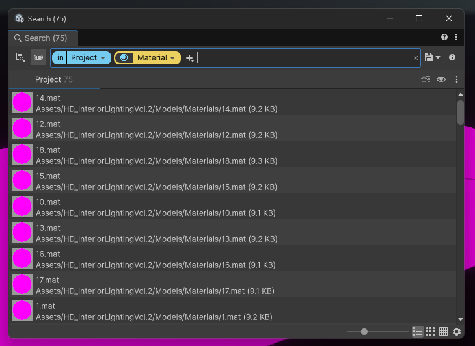The height and width of the screenshot is (346, 475).
Task: Click the 16.mat asset path text
Action: click(x=156, y=265)
